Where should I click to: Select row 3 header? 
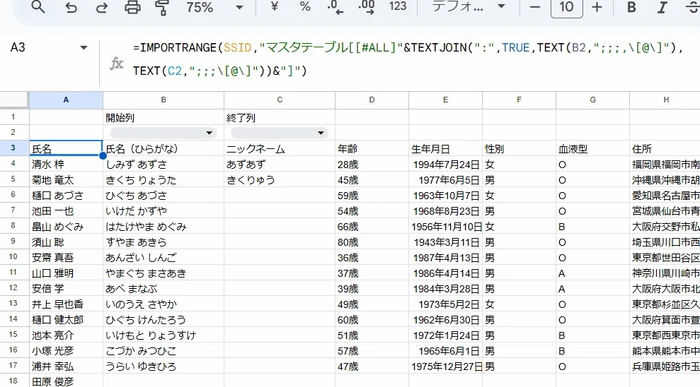(x=13, y=148)
